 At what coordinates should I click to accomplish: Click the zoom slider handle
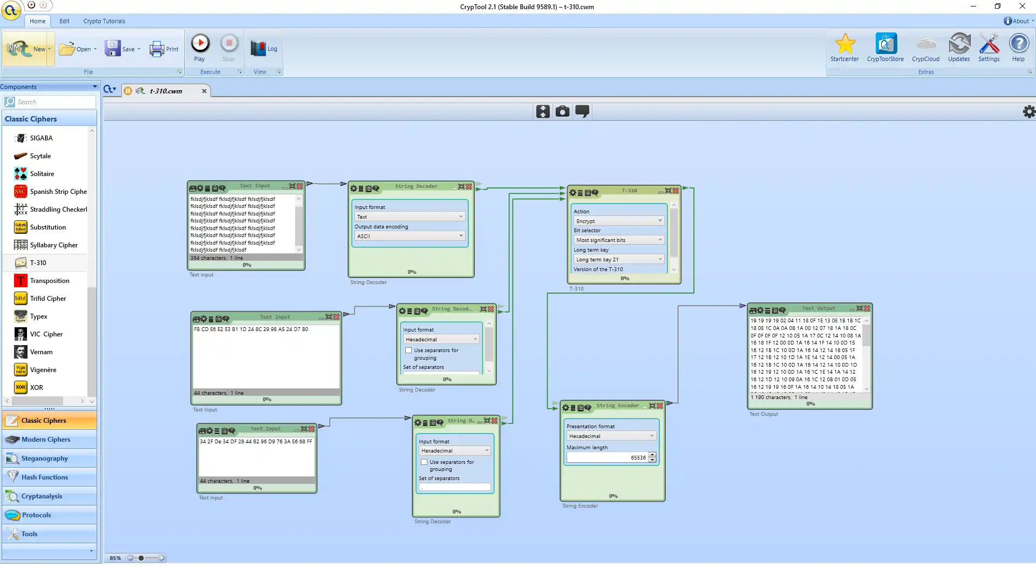141,558
